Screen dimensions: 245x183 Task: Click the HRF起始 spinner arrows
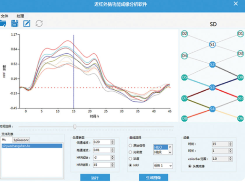point(112,157)
